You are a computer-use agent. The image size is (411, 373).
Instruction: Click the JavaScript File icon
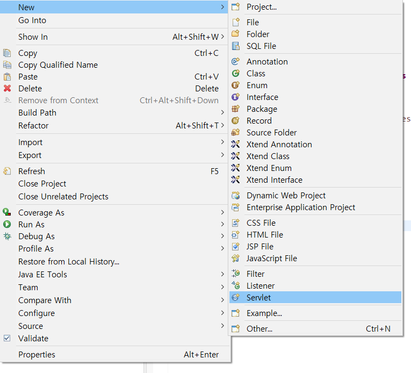(235, 258)
